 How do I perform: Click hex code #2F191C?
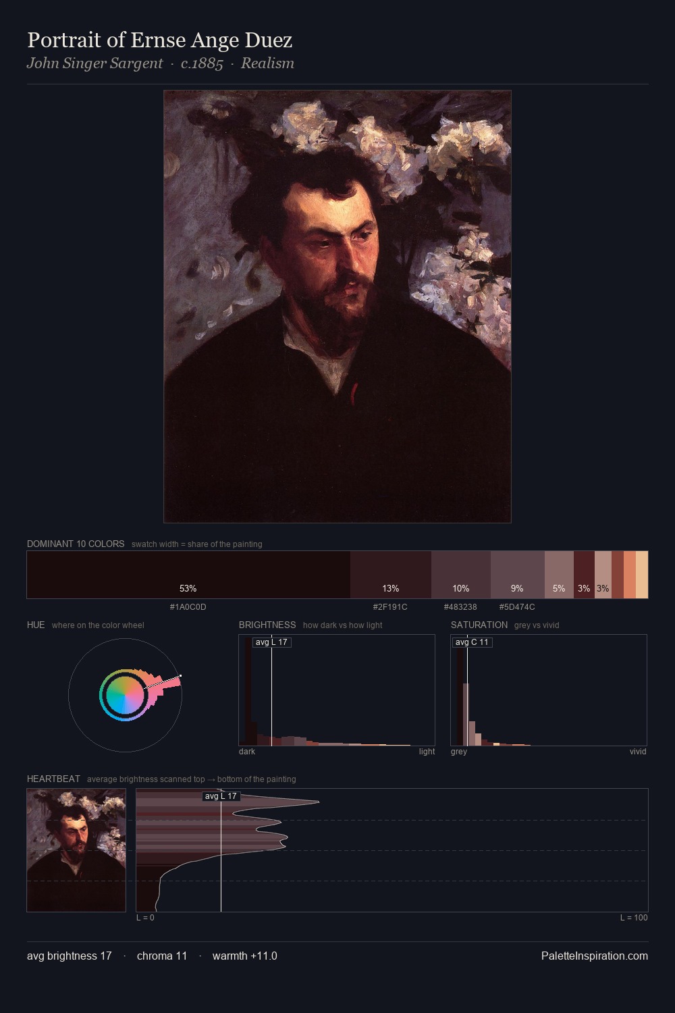coord(391,607)
